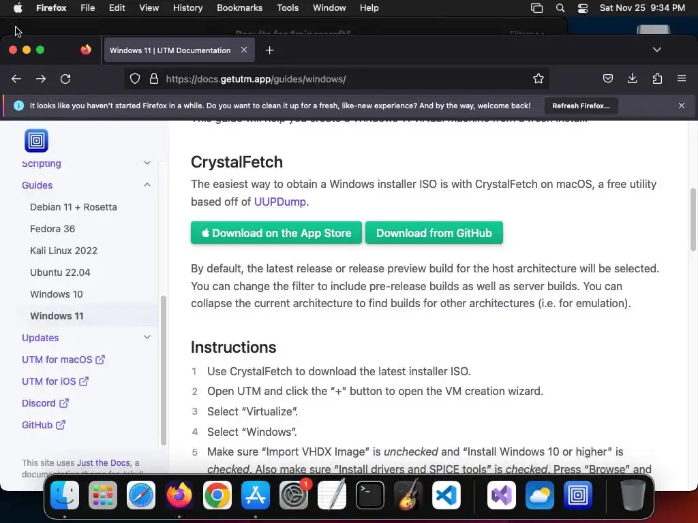
Task: Click Download from GitHub button
Action: click(x=434, y=233)
